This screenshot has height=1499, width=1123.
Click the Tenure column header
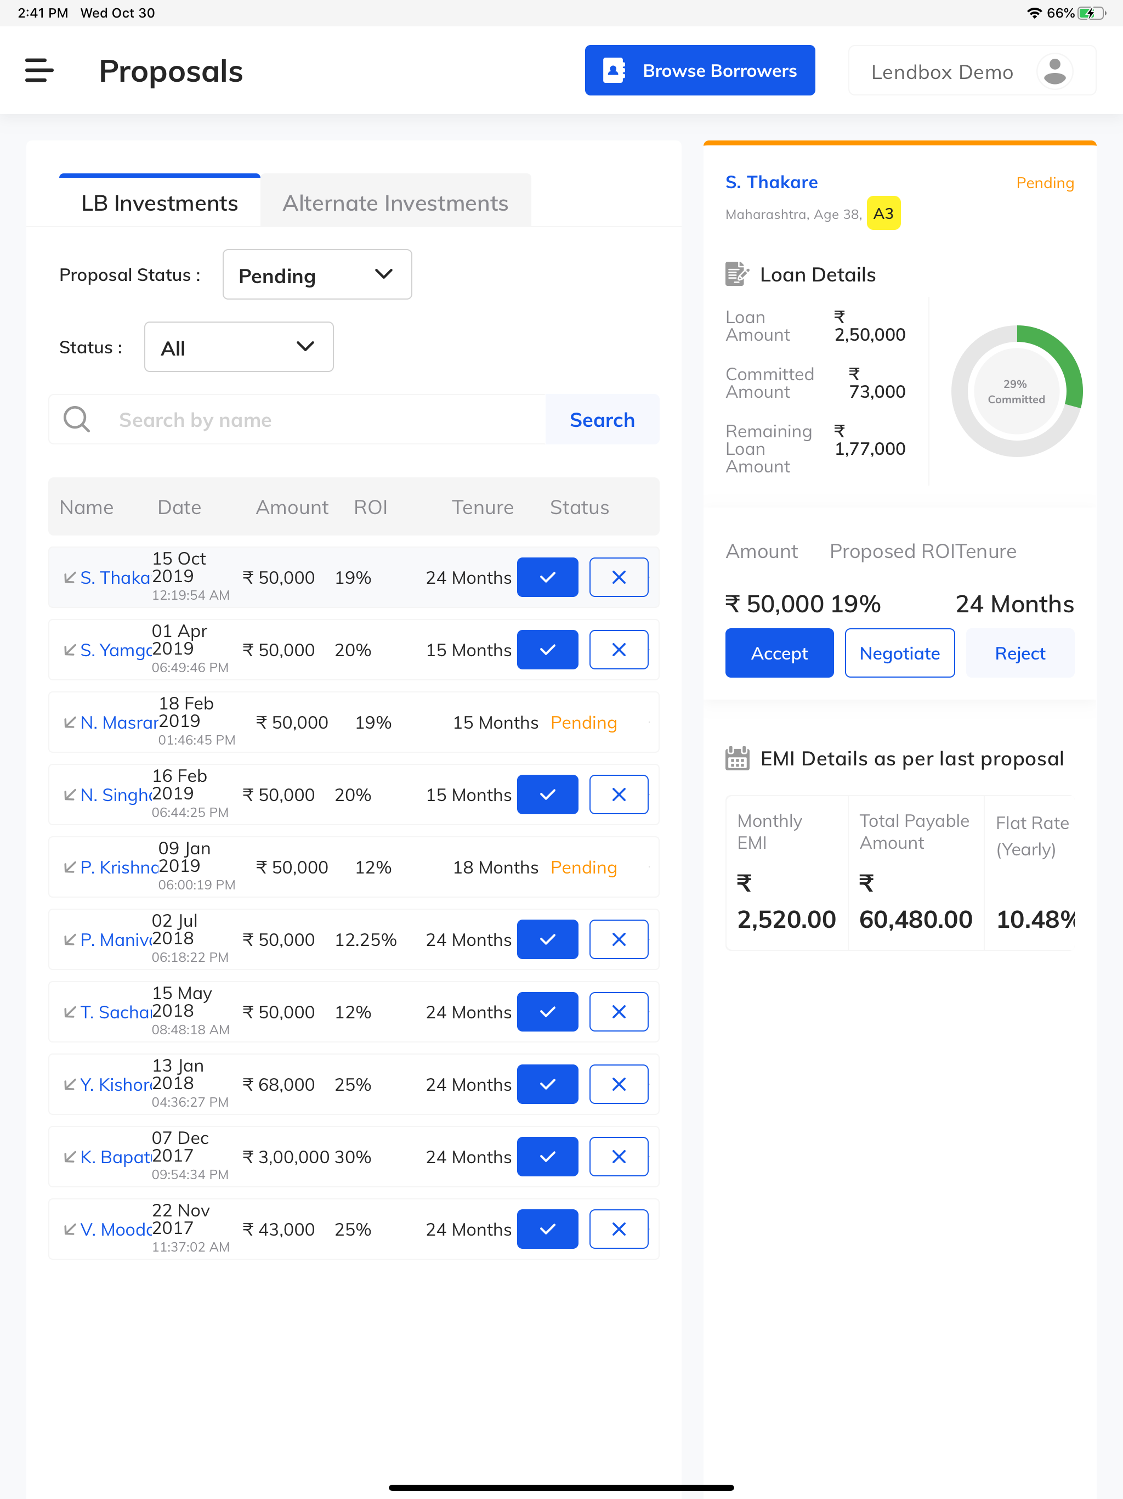pyautogui.click(x=482, y=507)
